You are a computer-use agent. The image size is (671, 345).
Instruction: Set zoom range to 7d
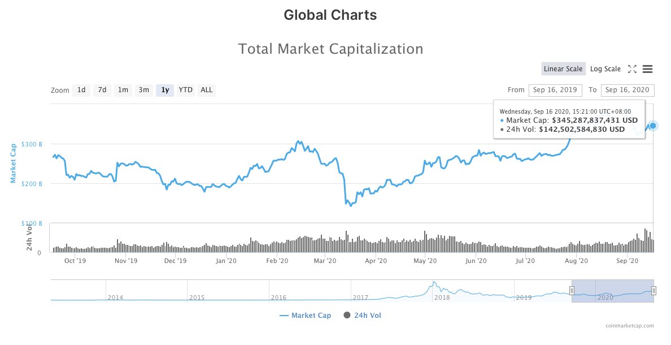click(x=102, y=90)
